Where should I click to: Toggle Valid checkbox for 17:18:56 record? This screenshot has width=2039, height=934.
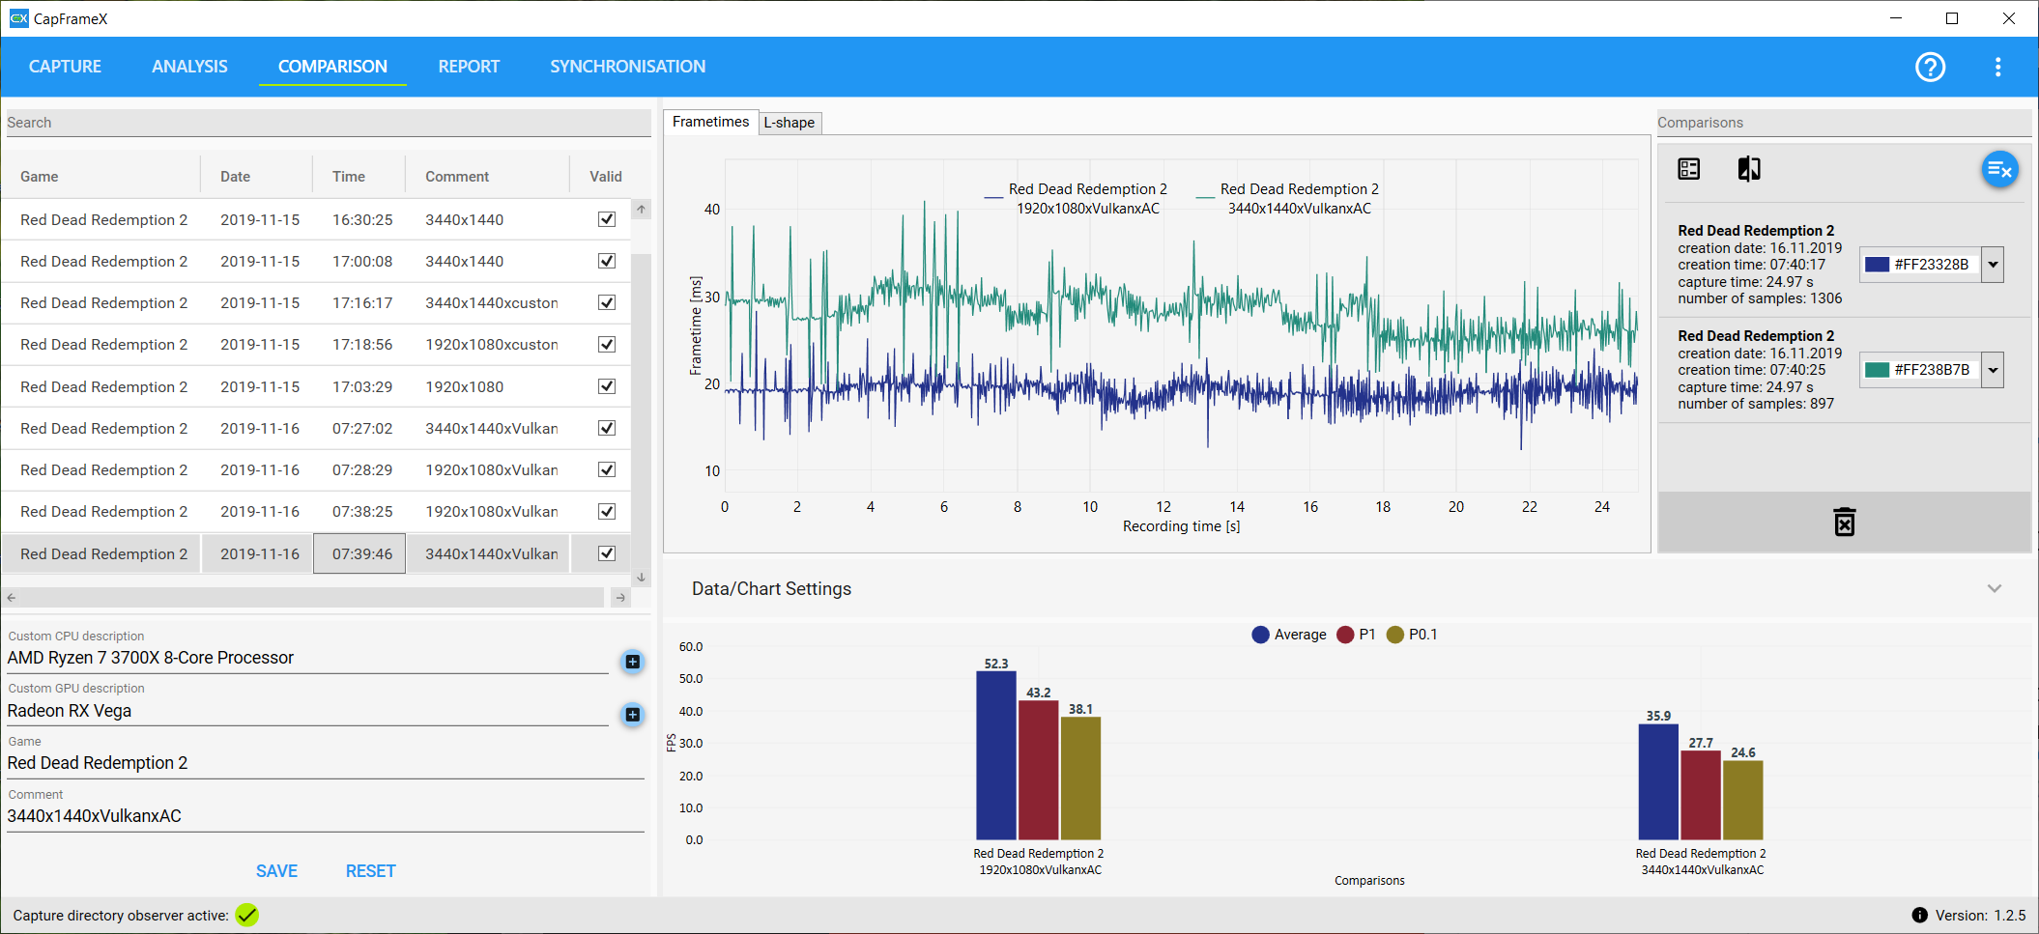tap(606, 344)
